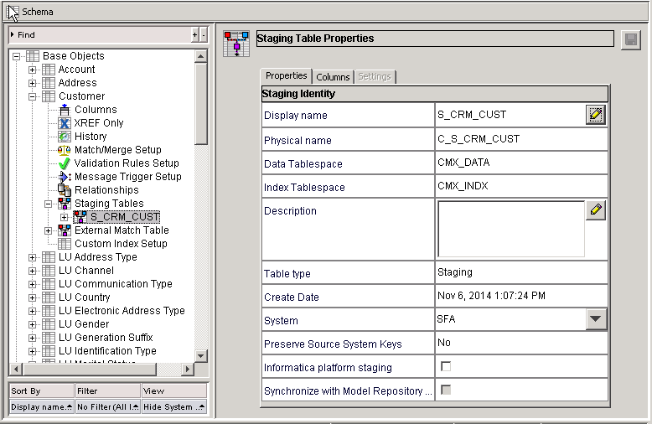Click the Message Trigger Setup arrow icon
This screenshot has width=652, height=424.
(x=65, y=177)
